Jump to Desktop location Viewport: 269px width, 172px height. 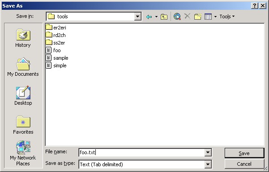[23, 96]
